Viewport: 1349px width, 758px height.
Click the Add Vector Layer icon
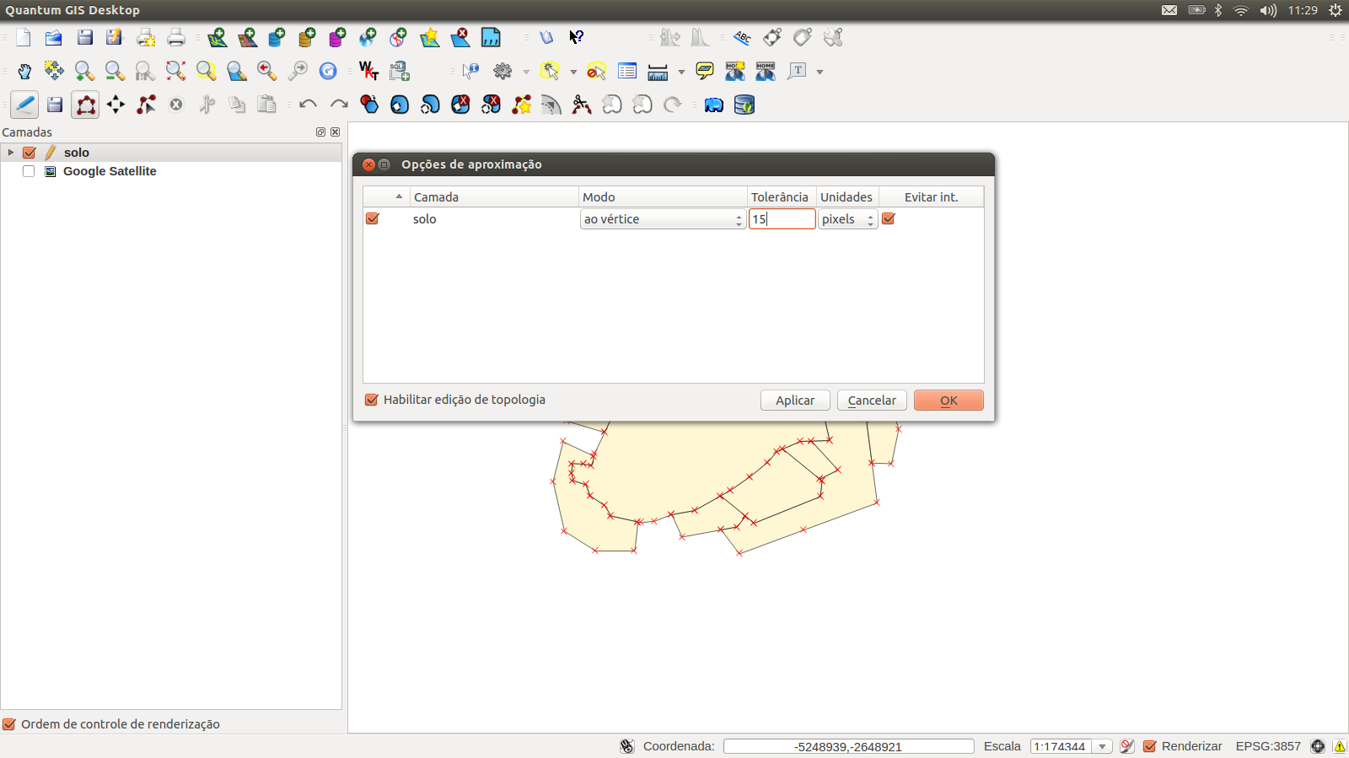click(217, 38)
